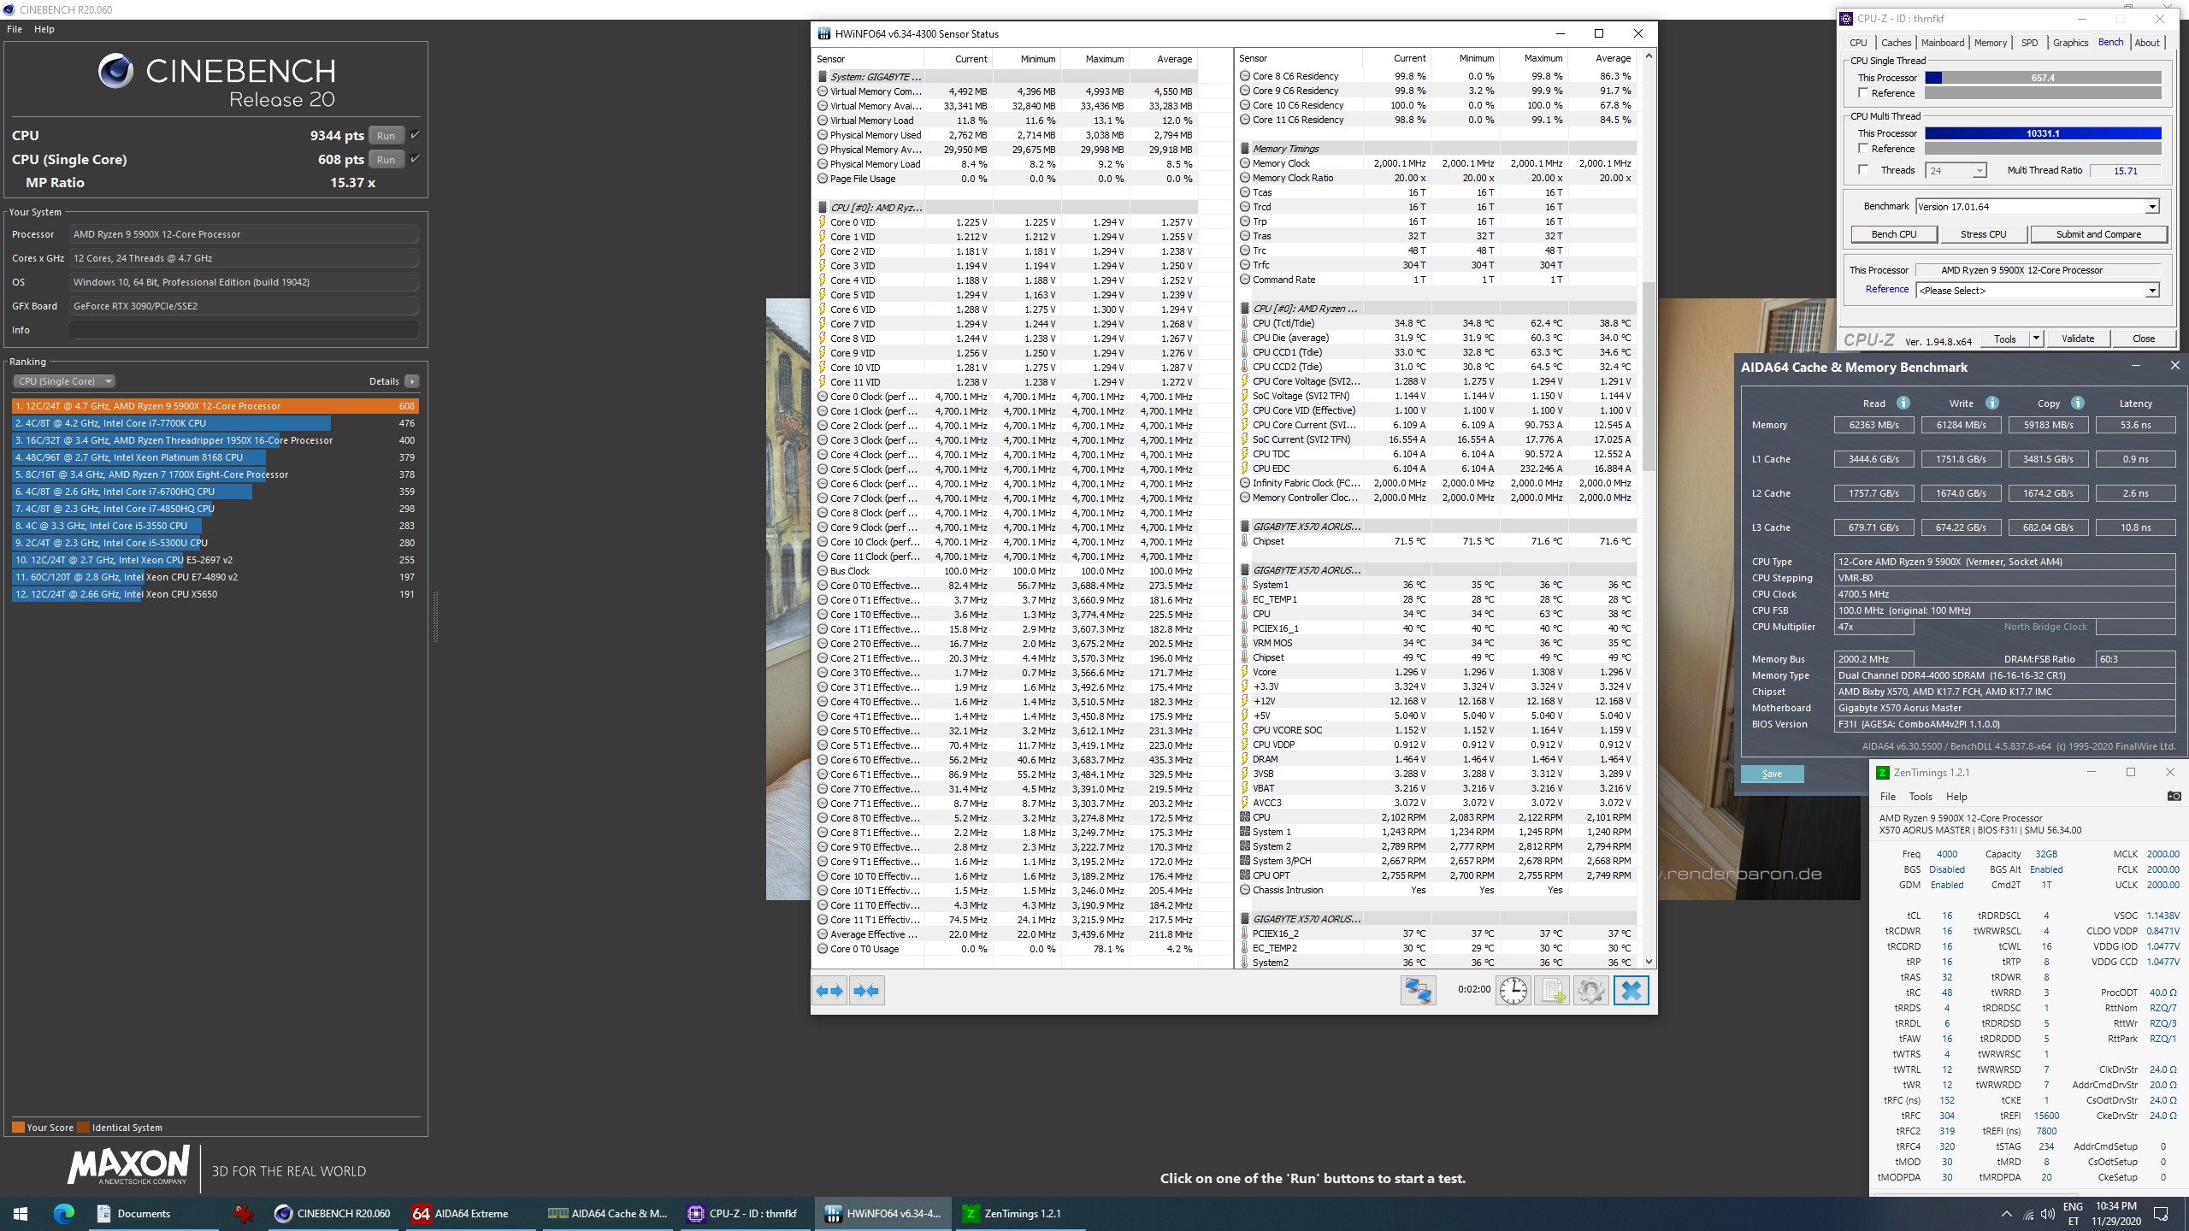
Task: Open Cinebench File menu
Action: pos(15,29)
